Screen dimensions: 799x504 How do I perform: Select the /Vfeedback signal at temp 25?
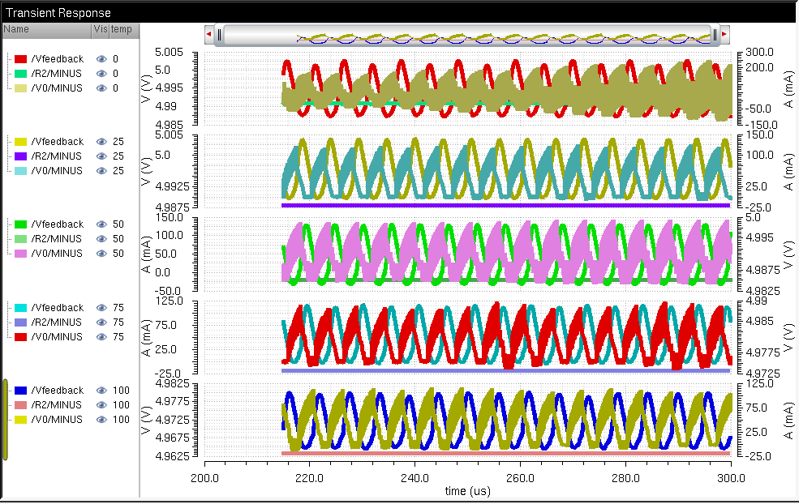[57, 142]
